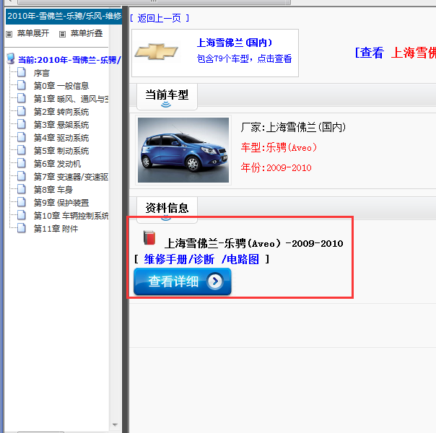Open 第4章 驱动系统 in the tree
Screen dimensions: 436x433
click(x=61, y=138)
